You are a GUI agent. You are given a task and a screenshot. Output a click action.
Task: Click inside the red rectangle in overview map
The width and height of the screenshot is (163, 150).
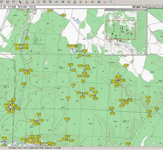[x=121, y=30]
